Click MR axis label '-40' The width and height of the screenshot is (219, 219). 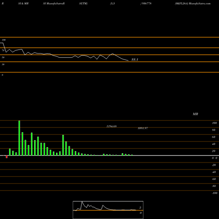click(x=214, y=172)
